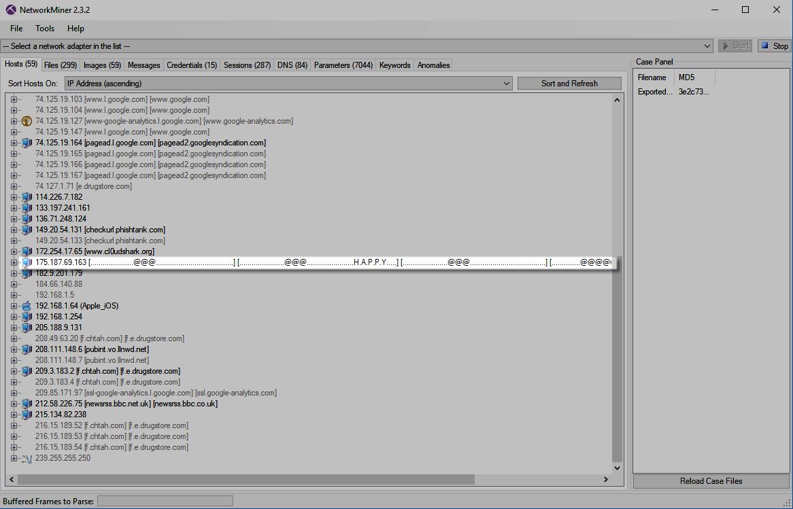Viewport: 793px width, 509px height.
Task: Click the scroll left arrow in hosts list
Action: 12,479
